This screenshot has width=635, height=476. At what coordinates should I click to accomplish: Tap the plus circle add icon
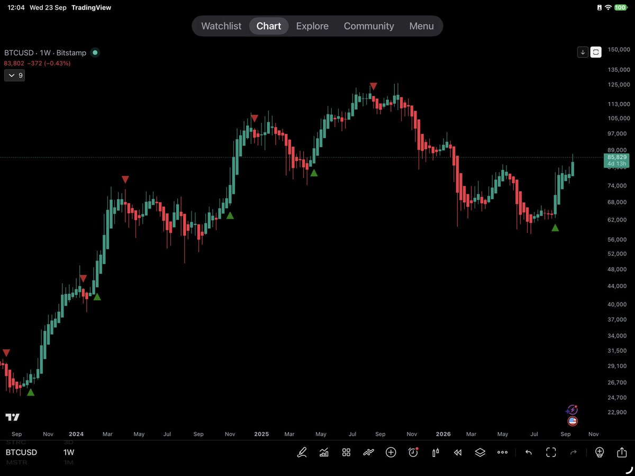click(x=391, y=452)
